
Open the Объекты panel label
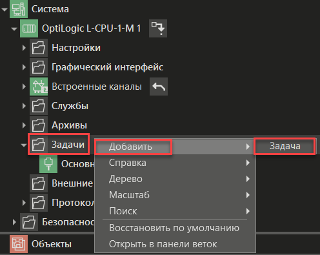(52, 244)
